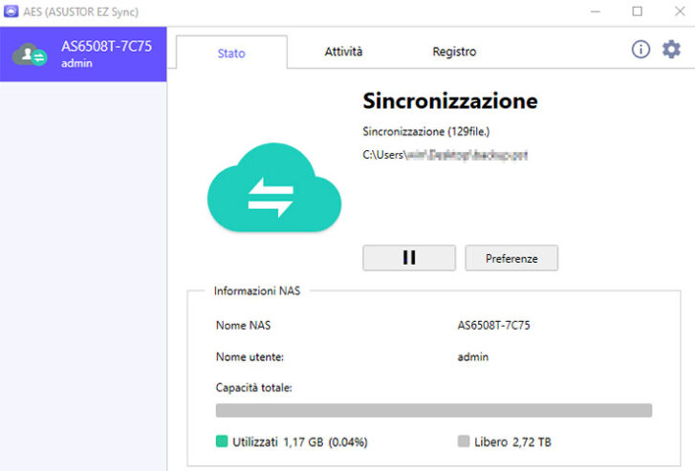The height and width of the screenshot is (471, 695).
Task: Click the sync folder path C:\Users
Action: [x=445, y=154]
